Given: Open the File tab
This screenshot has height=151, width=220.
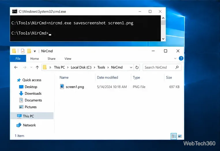Looking at the screenshot, I should (x=18, y=59).
